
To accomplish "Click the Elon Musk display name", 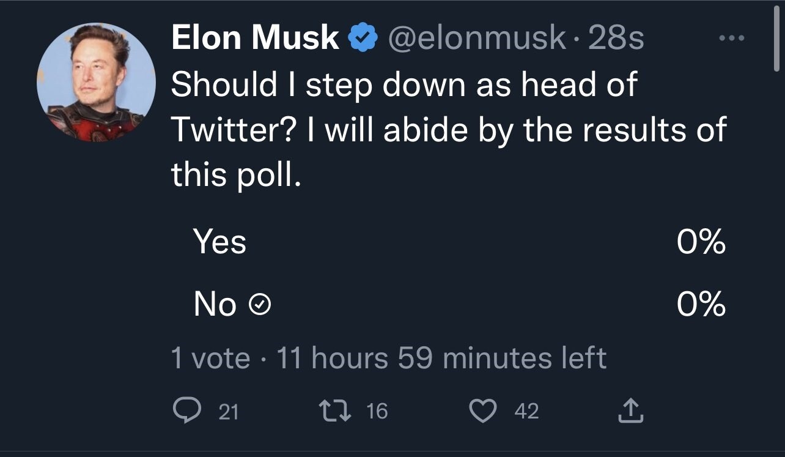I will (255, 39).
